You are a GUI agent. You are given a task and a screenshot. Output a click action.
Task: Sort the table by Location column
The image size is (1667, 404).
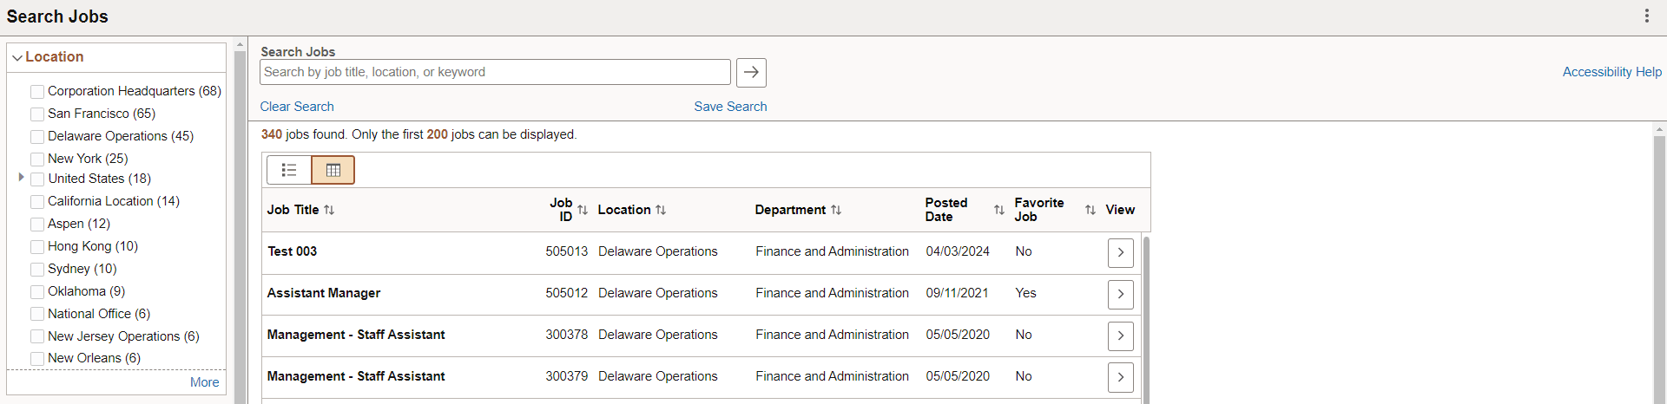(x=661, y=210)
